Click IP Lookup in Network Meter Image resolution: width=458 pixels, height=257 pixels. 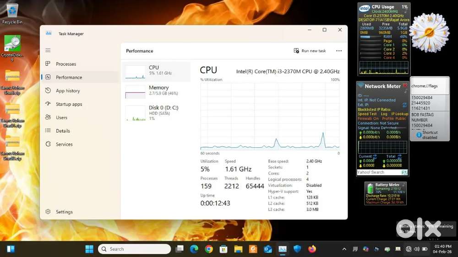coord(399,114)
